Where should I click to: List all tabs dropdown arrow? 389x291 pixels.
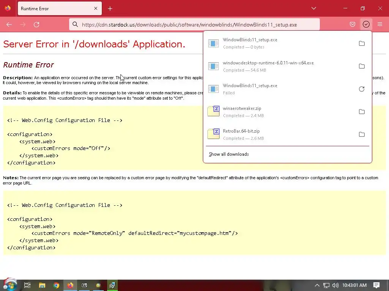313,8
